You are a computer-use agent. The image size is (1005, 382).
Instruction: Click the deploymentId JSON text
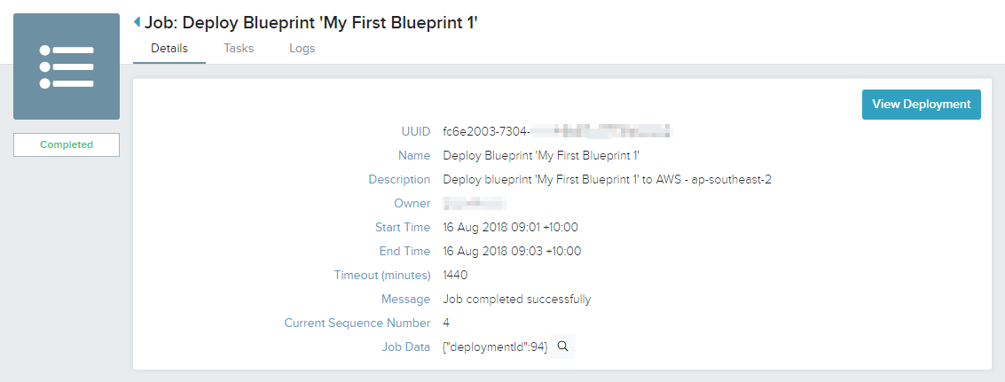(495, 347)
